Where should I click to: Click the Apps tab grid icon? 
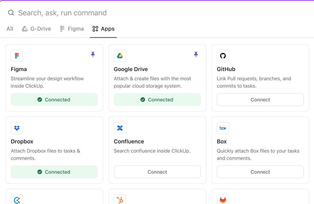click(x=95, y=29)
